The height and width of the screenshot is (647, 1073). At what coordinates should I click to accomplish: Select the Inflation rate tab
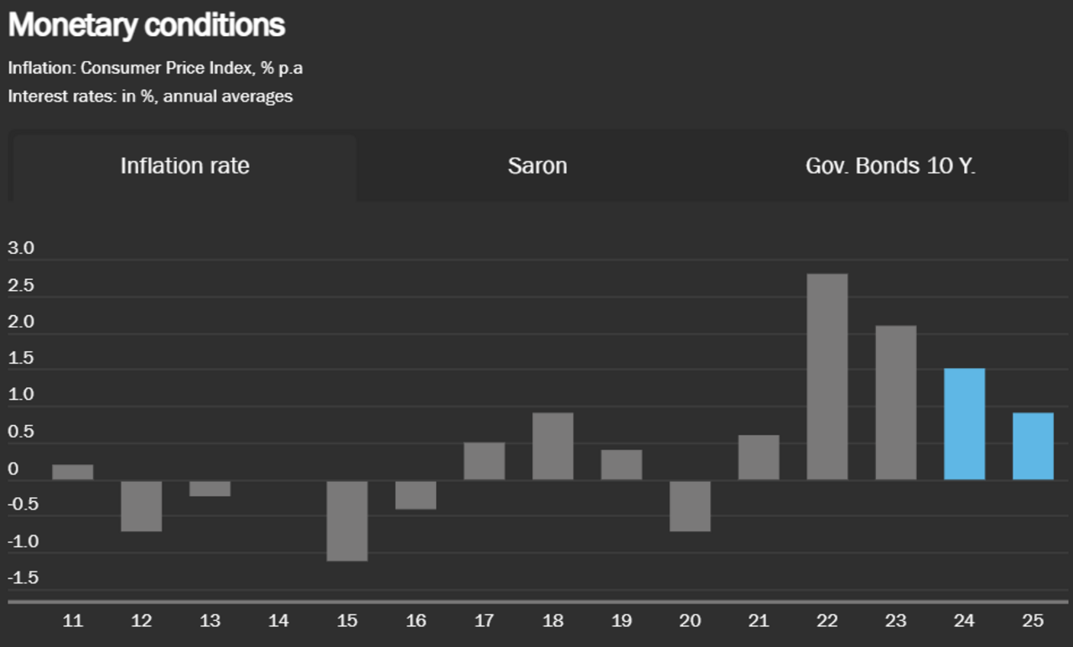coord(184,166)
